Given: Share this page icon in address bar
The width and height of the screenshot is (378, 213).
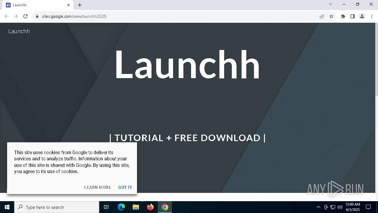Looking at the screenshot, I should [x=322, y=16].
